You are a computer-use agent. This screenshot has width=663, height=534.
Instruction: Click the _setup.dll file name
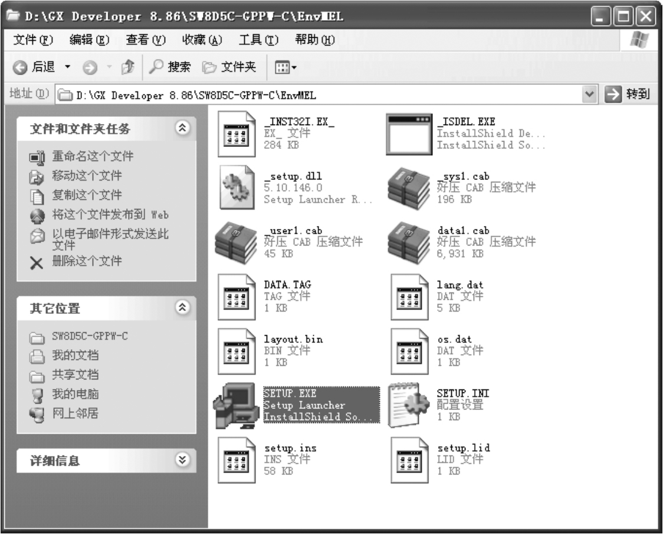pos(293,176)
